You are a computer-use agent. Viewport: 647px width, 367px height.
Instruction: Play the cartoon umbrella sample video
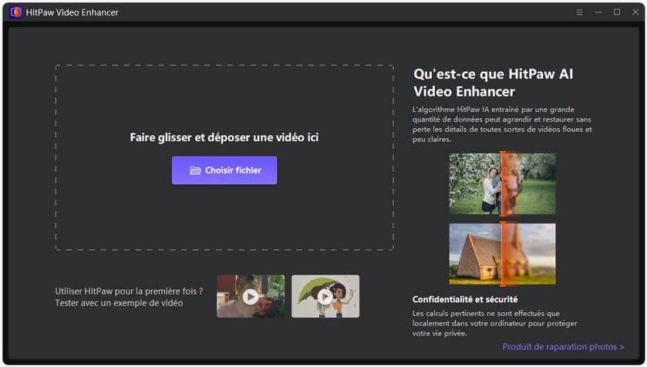click(x=325, y=296)
